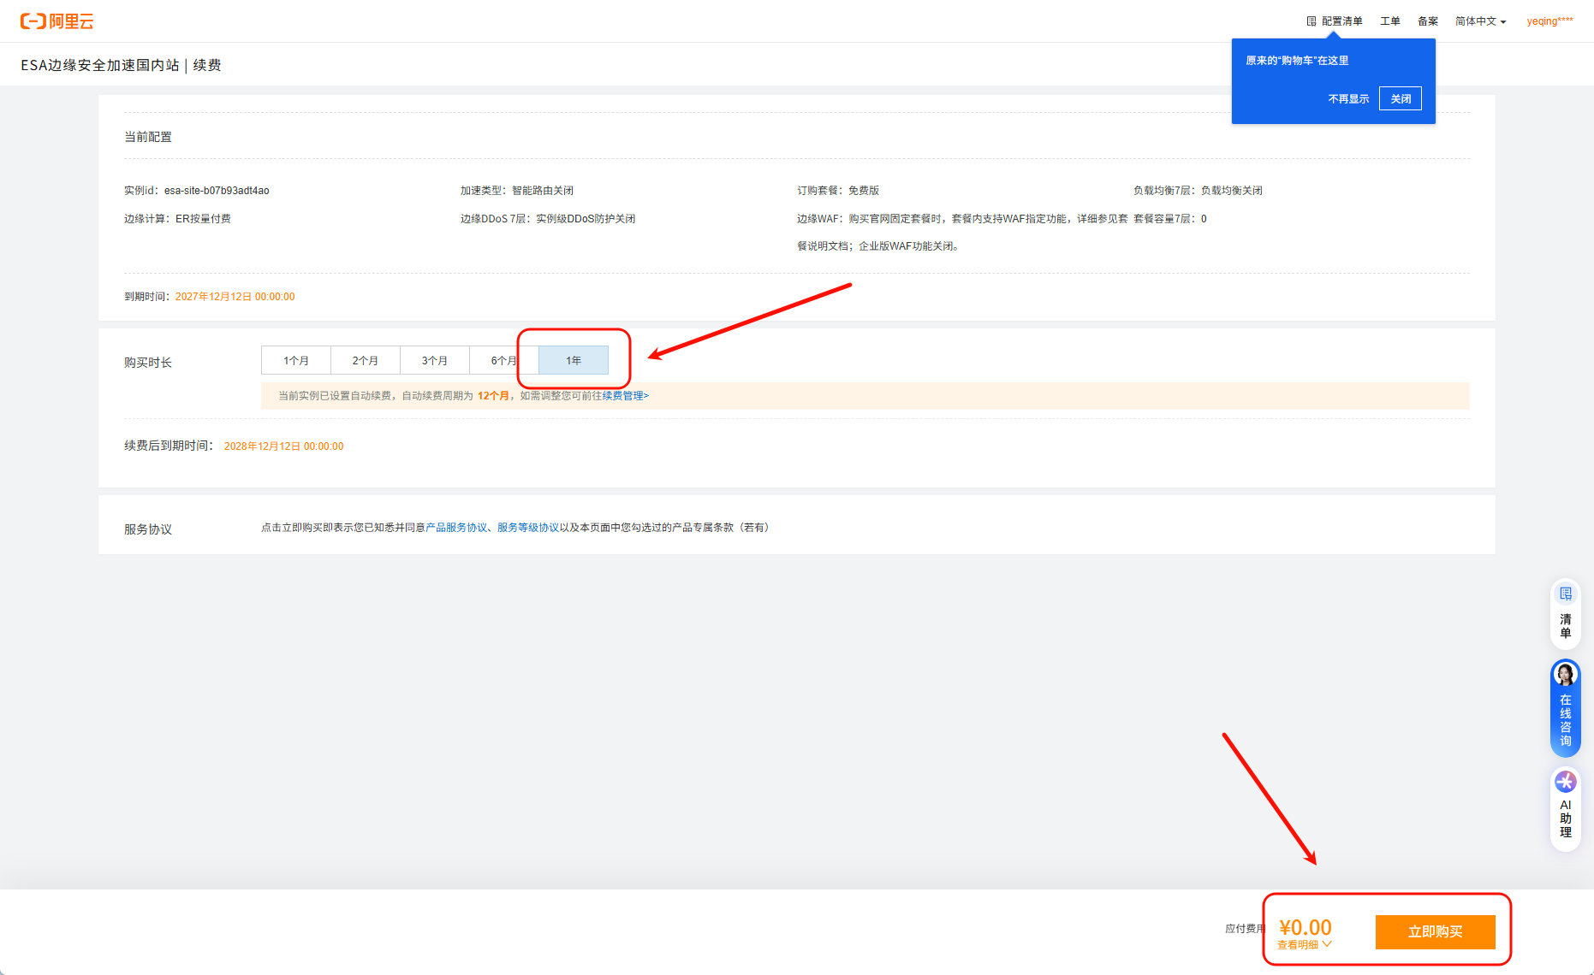Expand 查看明细 price details

point(1305,945)
